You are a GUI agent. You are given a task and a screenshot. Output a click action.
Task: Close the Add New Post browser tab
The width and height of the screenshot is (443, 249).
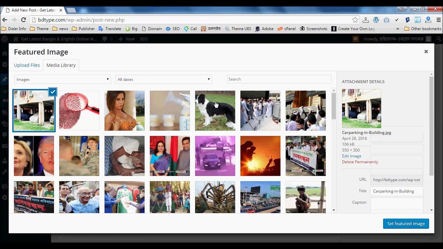click(x=61, y=10)
